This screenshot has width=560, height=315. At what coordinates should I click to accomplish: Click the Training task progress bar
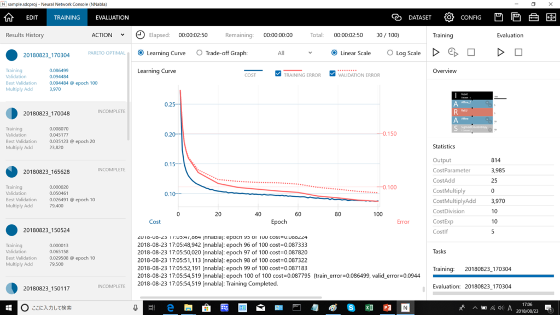pyautogui.click(x=493, y=276)
